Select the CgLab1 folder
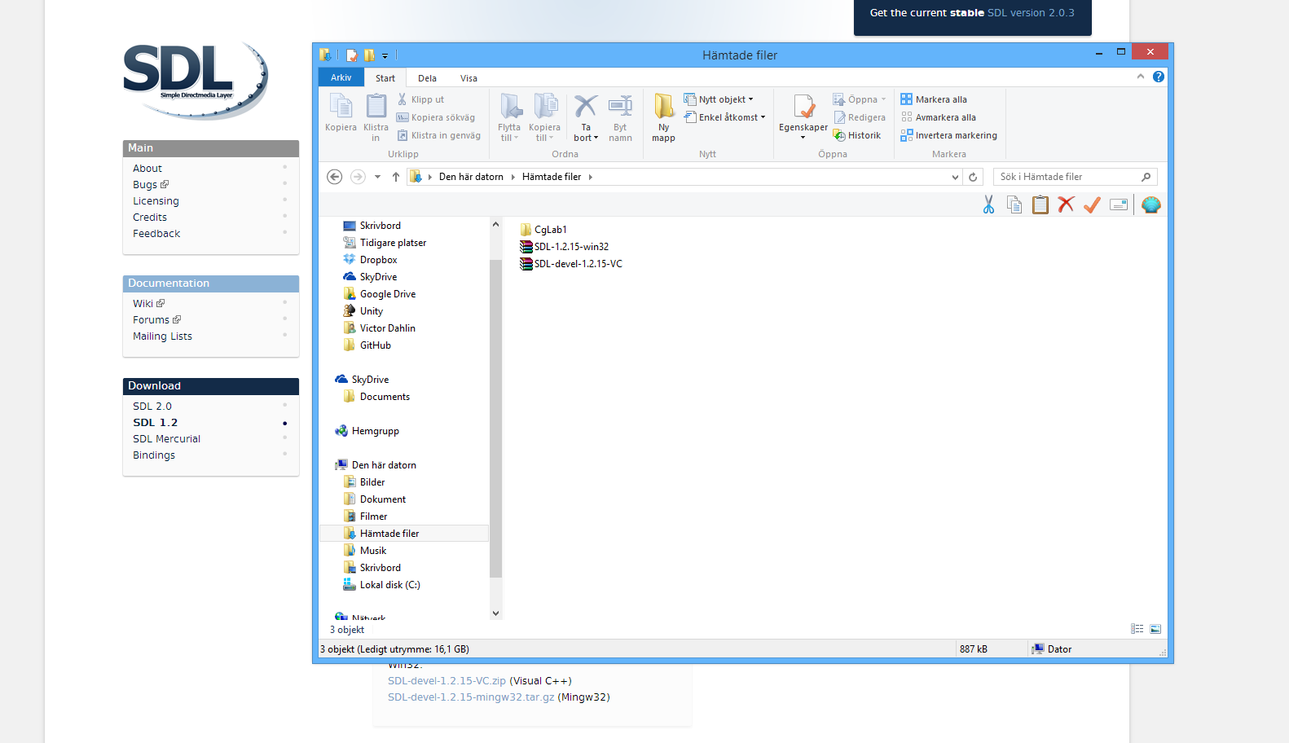The image size is (1289, 743). pos(550,230)
